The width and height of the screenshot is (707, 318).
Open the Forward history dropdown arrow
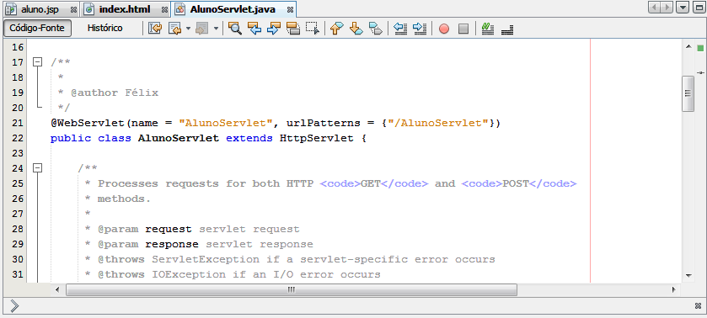point(216,29)
